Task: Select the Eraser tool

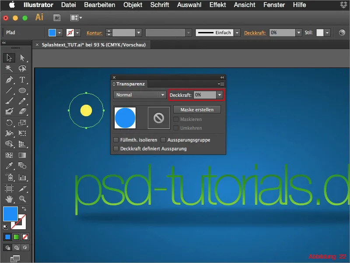Action: (22, 111)
